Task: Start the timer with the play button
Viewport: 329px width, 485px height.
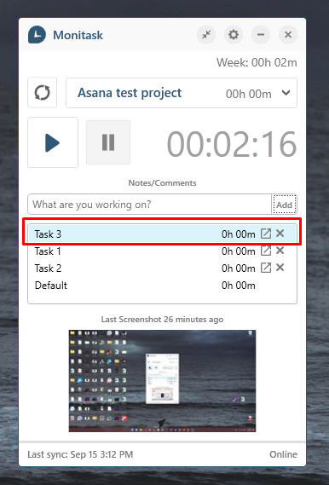Action: tap(53, 142)
